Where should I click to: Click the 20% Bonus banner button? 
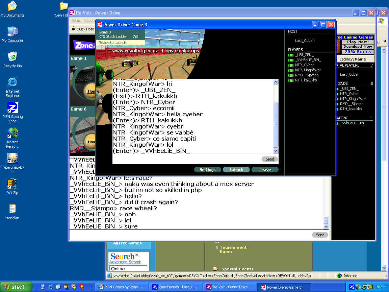click(x=358, y=52)
